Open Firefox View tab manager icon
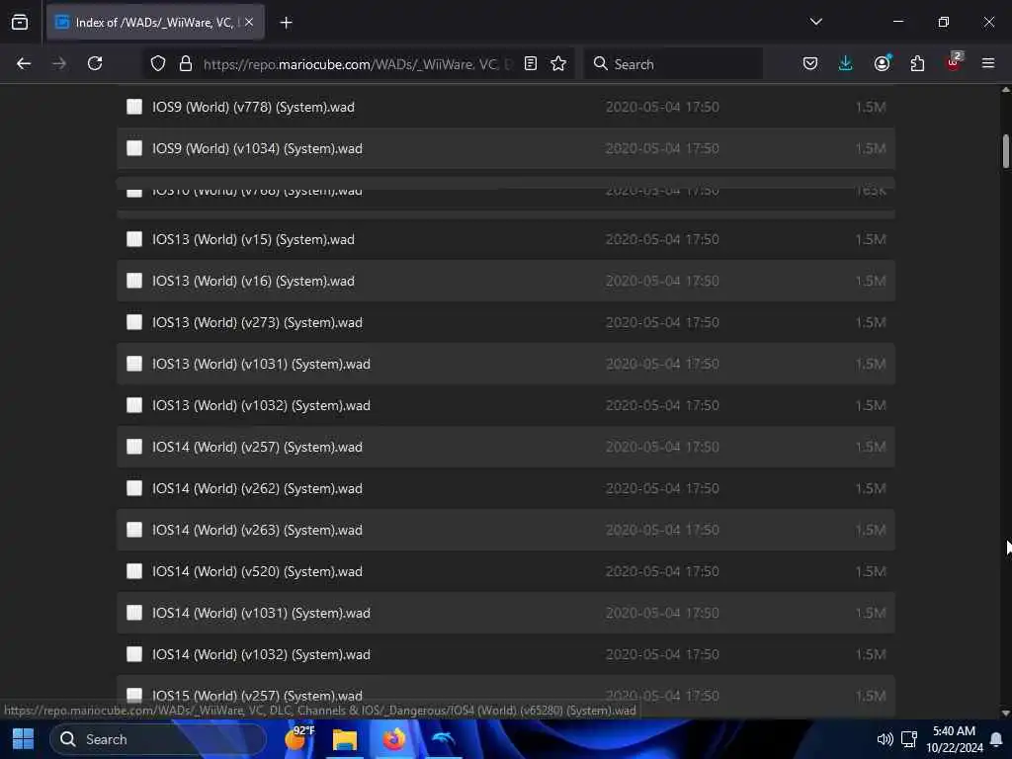Viewport: 1012px width, 759px height. (x=20, y=23)
